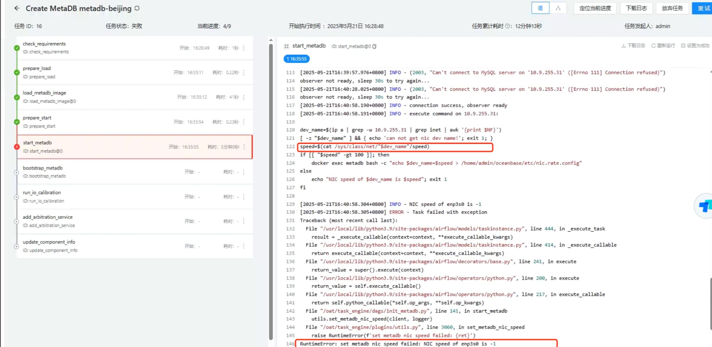
Task: Open the more menu for start_metadb step
Action: [x=244, y=147]
